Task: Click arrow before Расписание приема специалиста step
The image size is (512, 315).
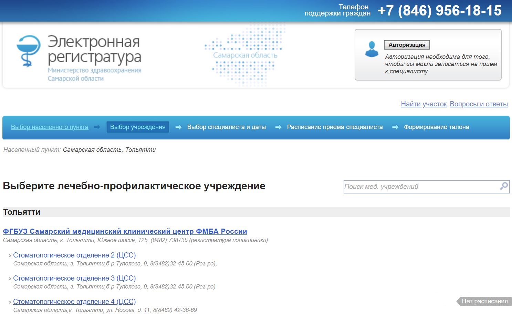Action: [278, 127]
